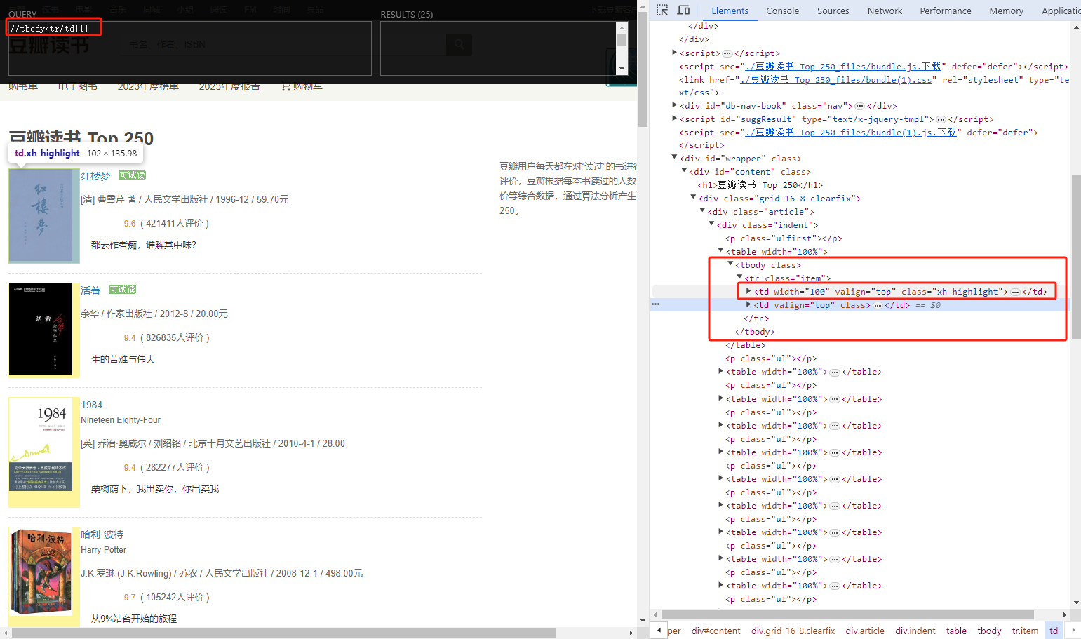
Task: Click the XPath query box scroll-down arrow
Action: pos(622,69)
